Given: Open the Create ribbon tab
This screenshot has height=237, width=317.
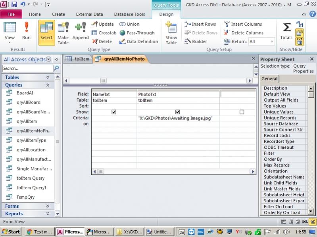Looking at the screenshot, I should pos(58,14).
